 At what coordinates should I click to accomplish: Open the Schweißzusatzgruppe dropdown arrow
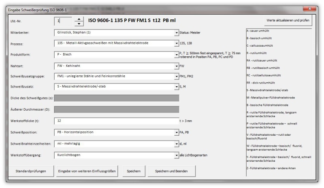[176, 75]
